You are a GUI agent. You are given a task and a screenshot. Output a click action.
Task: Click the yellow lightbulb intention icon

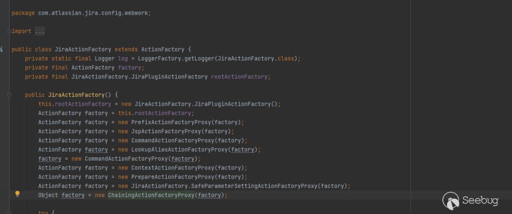tap(18, 194)
